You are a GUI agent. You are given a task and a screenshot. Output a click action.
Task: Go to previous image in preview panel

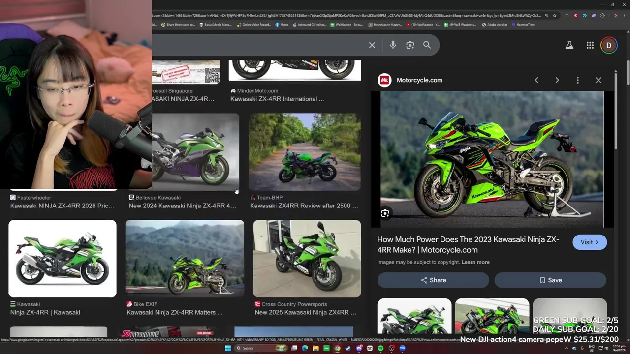(x=536, y=80)
